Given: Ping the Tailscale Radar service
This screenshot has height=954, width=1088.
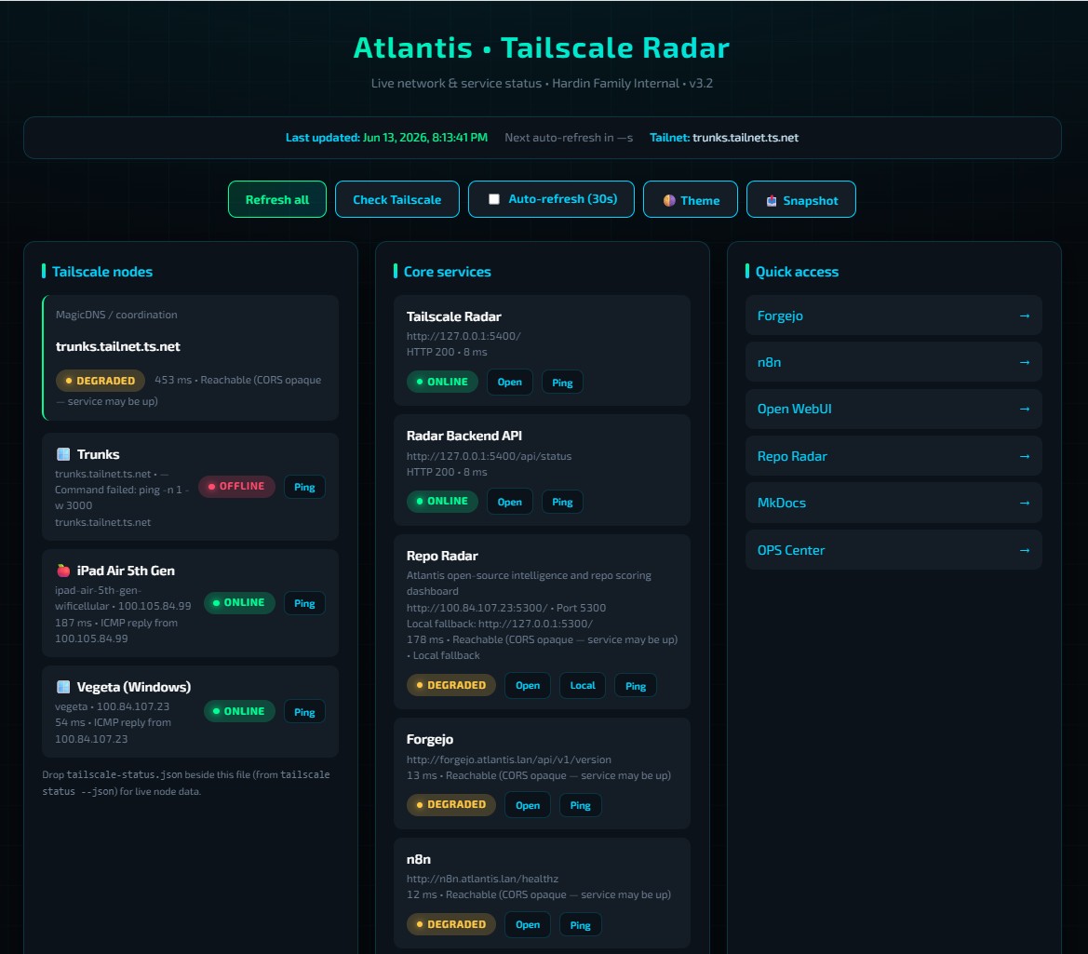Looking at the screenshot, I should (562, 383).
